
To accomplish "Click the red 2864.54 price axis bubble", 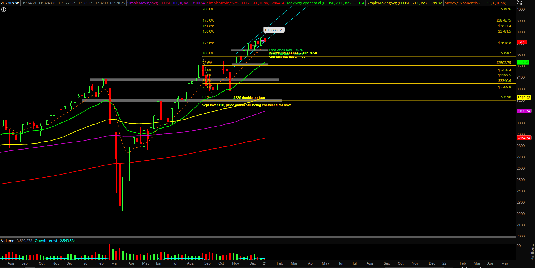I will point(524,138).
